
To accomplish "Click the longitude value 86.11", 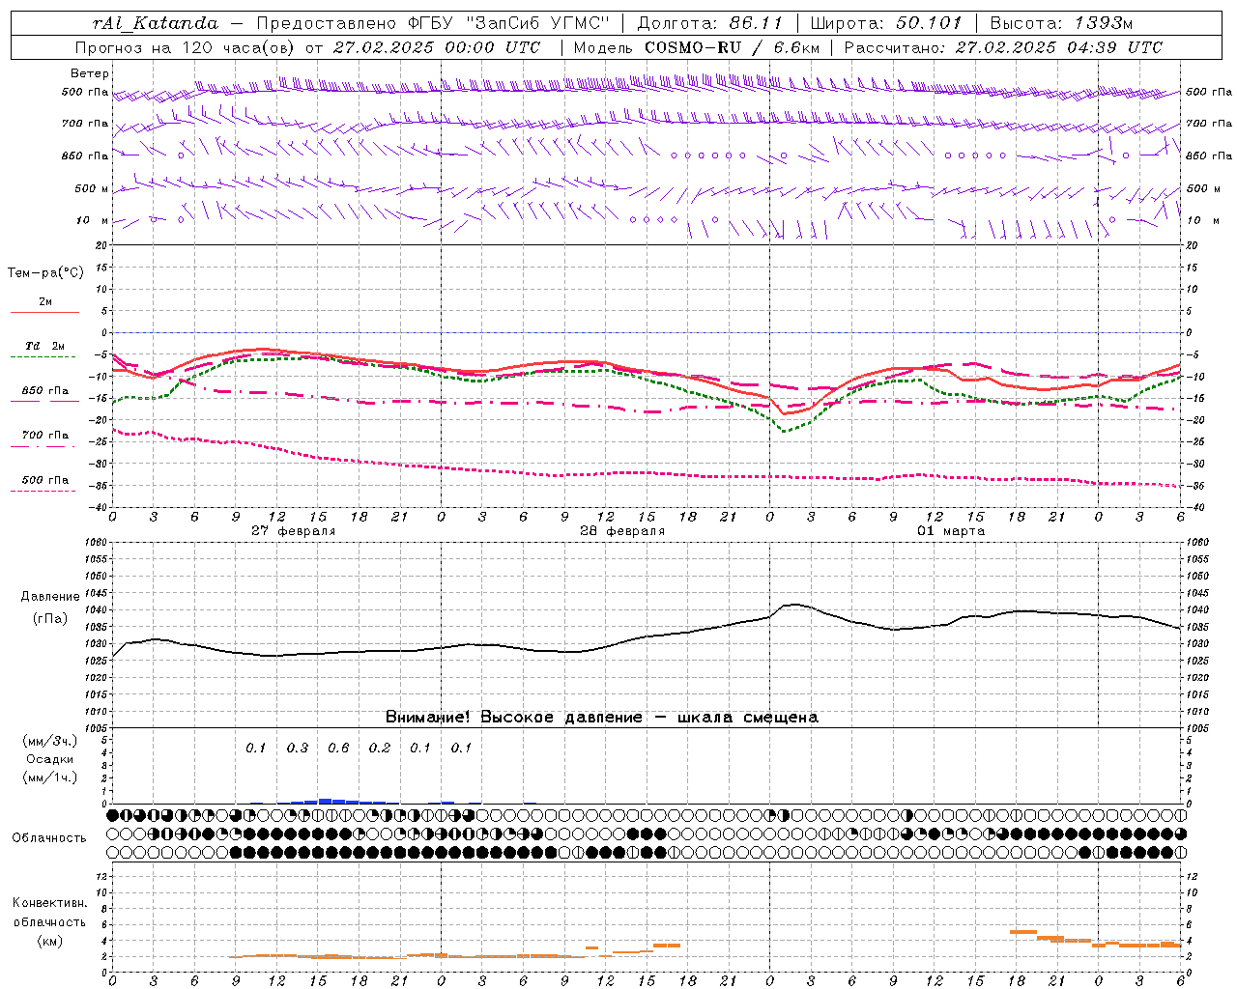I will coord(757,23).
